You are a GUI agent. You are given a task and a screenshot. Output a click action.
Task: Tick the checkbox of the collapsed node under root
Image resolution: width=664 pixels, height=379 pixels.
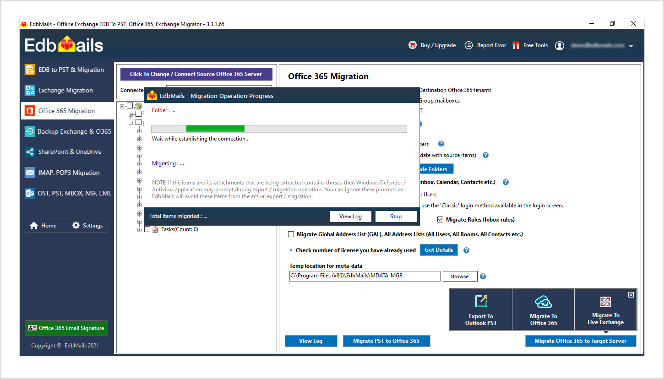click(138, 114)
